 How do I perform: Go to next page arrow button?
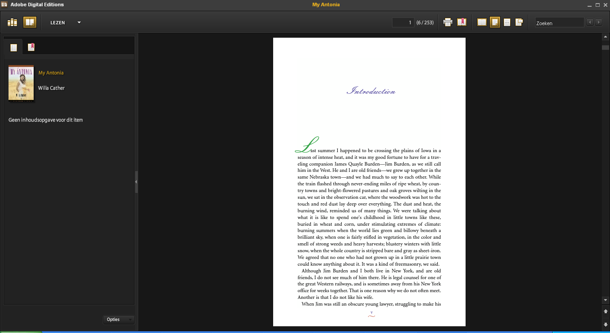point(606,324)
